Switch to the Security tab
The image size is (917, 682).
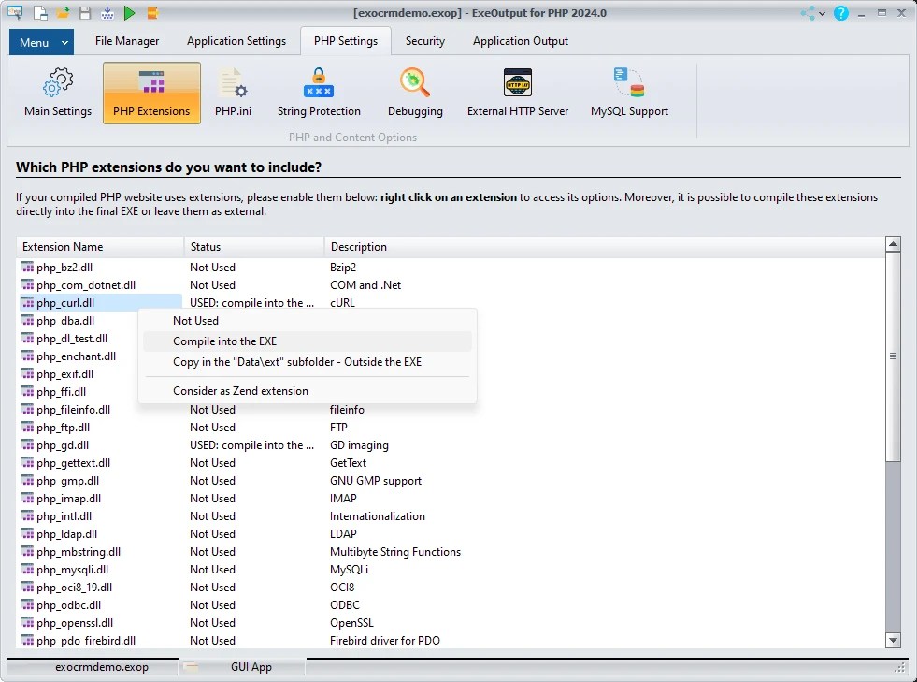425,41
